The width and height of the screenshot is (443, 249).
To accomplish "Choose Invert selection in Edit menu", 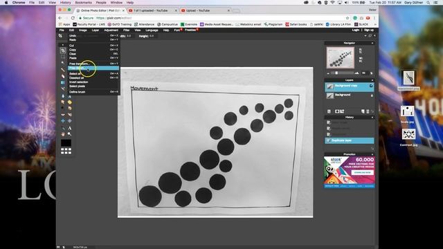I will [94, 82].
